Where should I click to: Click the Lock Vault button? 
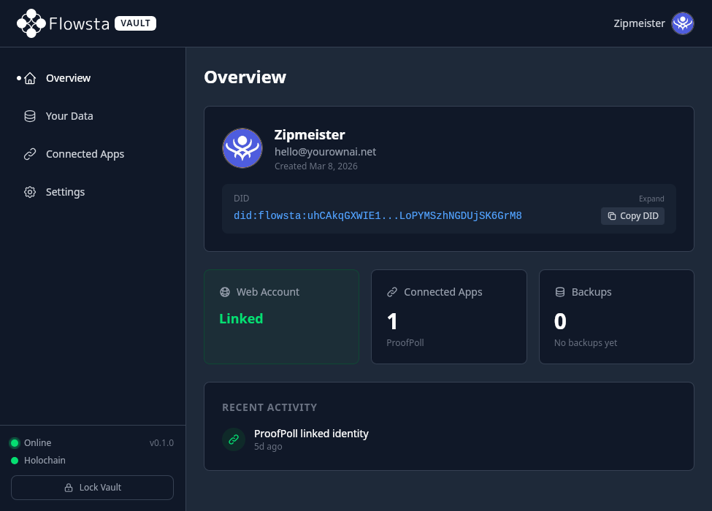pos(92,487)
